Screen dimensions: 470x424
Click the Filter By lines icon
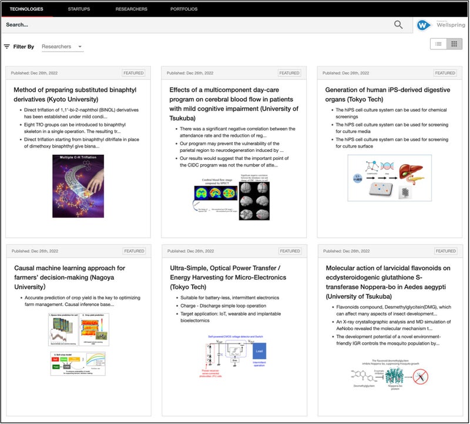point(7,46)
